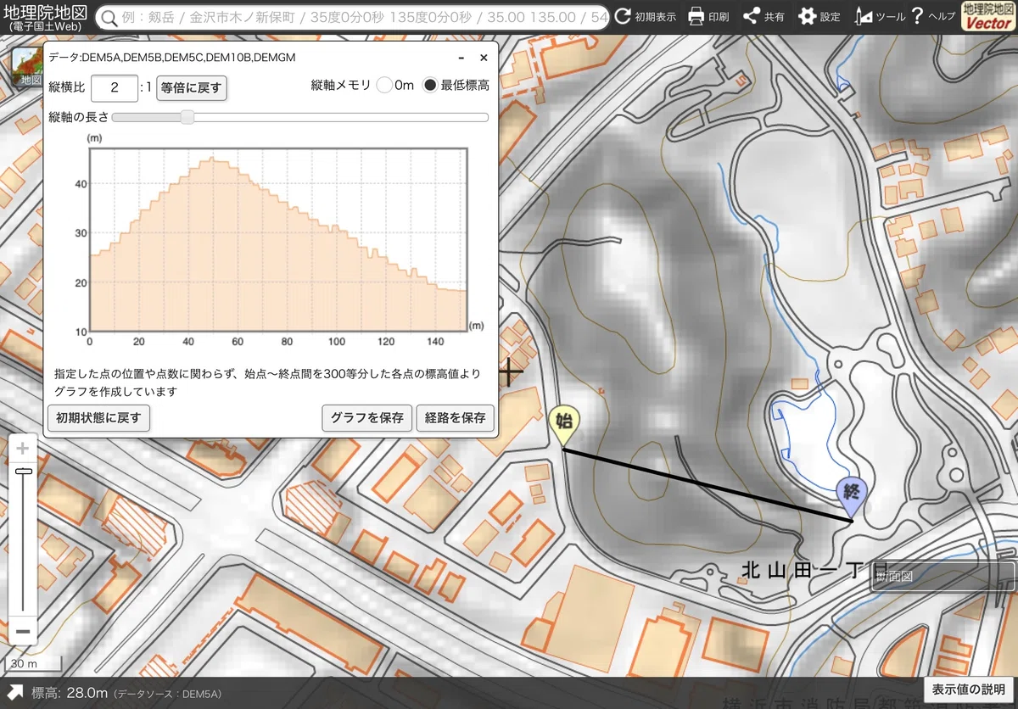Click 表示値の説明 button
The height and width of the screenshot is (709, 1018).
tap(968, 689)
